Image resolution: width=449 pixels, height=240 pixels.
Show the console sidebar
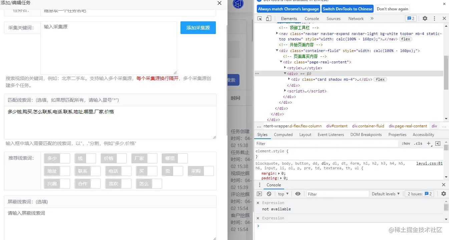point(260,194)
